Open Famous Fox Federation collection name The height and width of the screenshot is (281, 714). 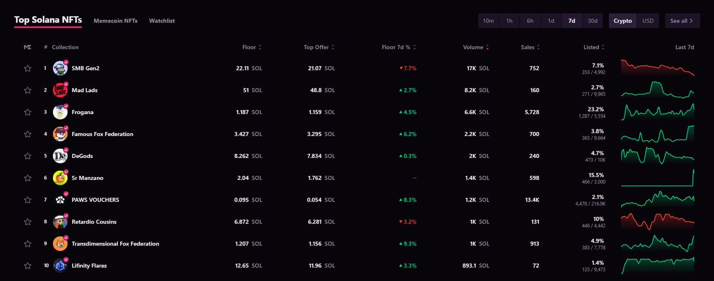point(102,134)
